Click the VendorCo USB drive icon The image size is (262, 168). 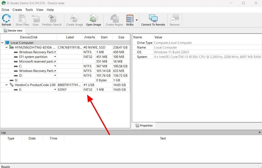point(11,85)
